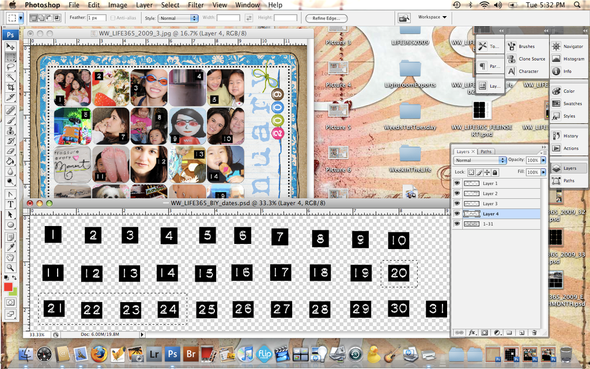Open the Info panel
This screenshot has width=590, height=369.
[569, 71]
